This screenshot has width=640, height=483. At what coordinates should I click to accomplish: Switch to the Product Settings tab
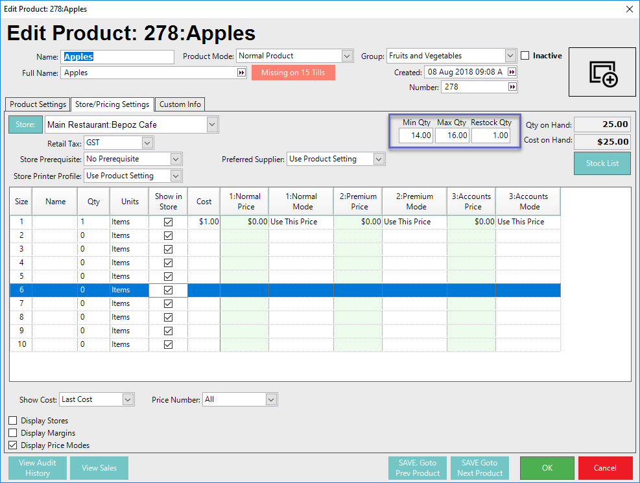pyautogui.click(x=37, y=104)
